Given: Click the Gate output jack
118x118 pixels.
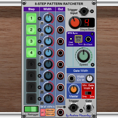Looking at the screenshot, I should (88, 108).
